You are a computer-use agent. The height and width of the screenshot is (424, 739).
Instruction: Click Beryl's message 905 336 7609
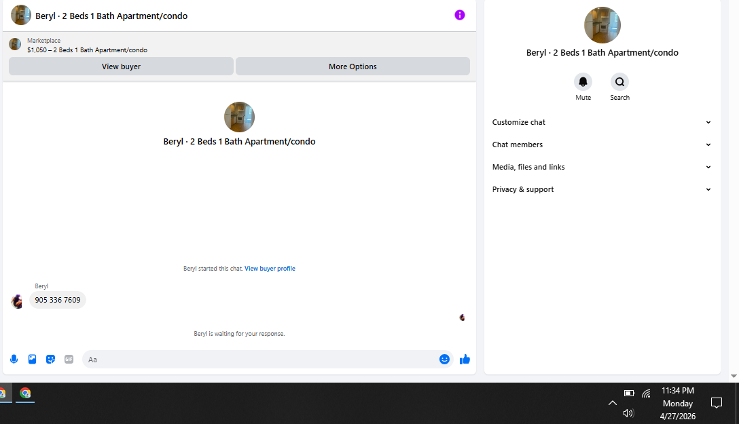point(58,300)
